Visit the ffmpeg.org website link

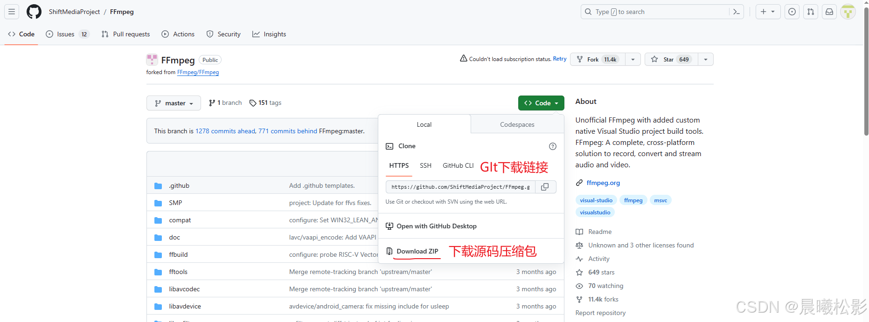[x=603, y=183]
